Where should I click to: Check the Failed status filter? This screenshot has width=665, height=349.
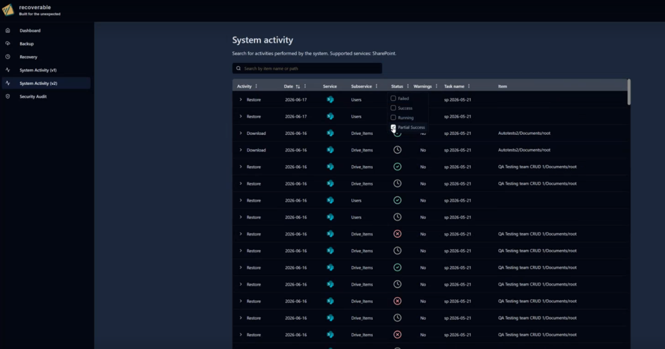(x=393, y=98)
